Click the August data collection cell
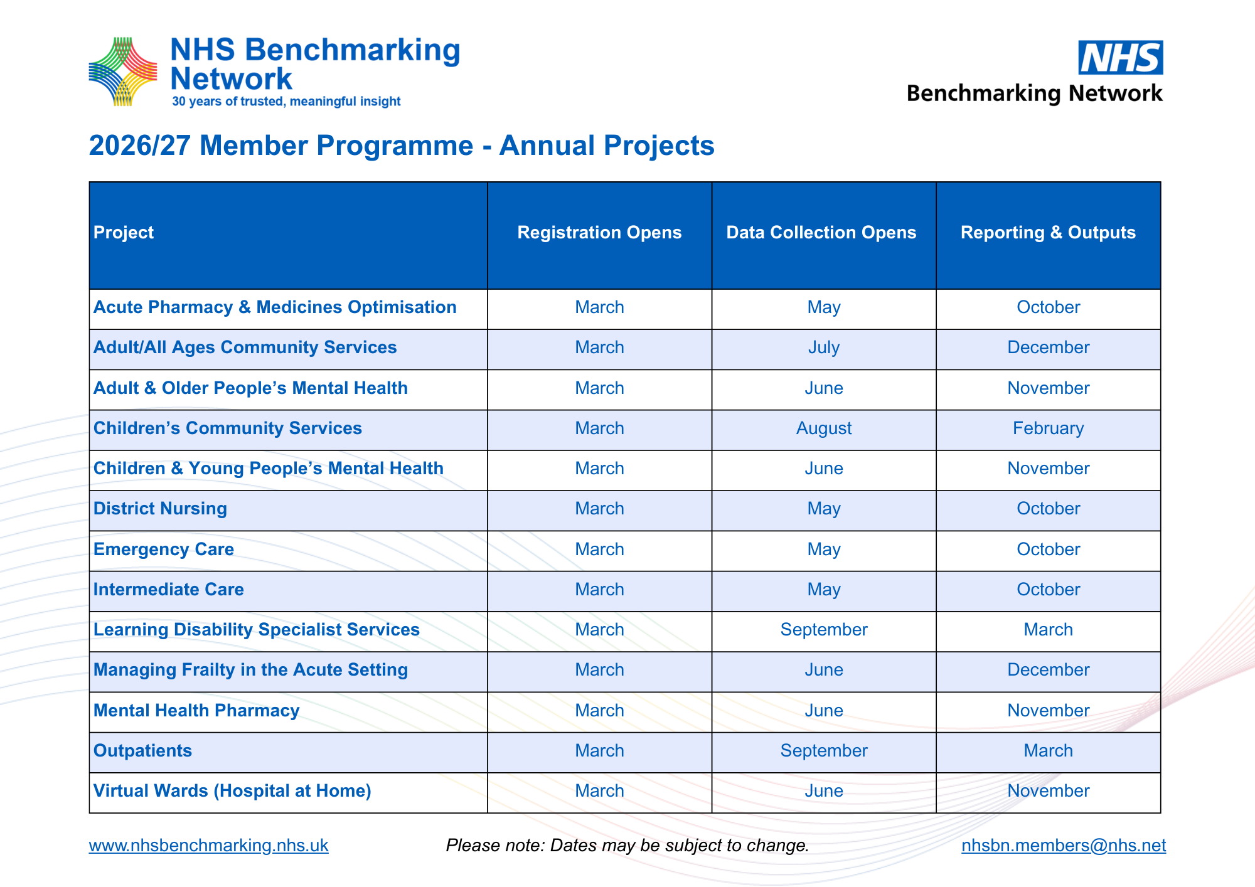The image size is (1255, 887). [x=823, y=428]
